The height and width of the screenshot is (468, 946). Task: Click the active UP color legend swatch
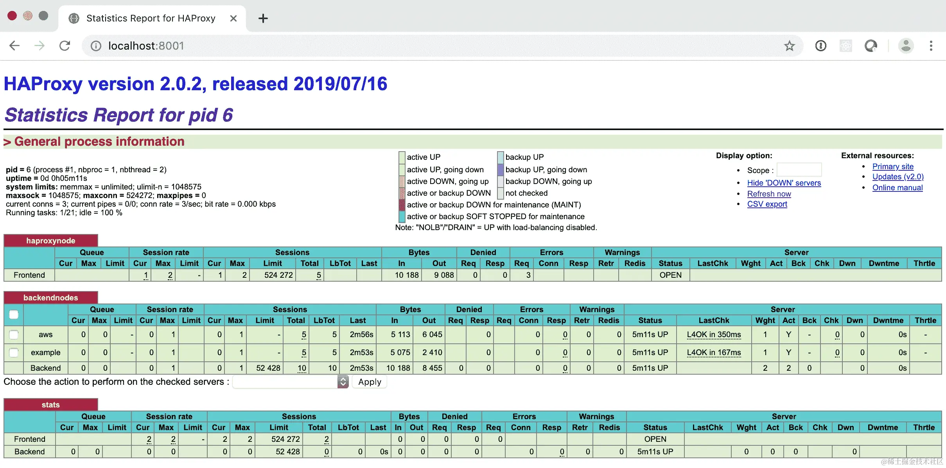point(402,157)
